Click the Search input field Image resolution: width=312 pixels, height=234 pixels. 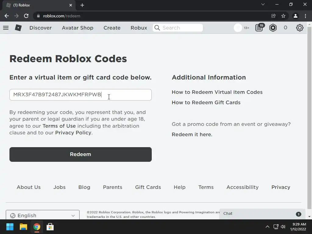click(178, 28)
